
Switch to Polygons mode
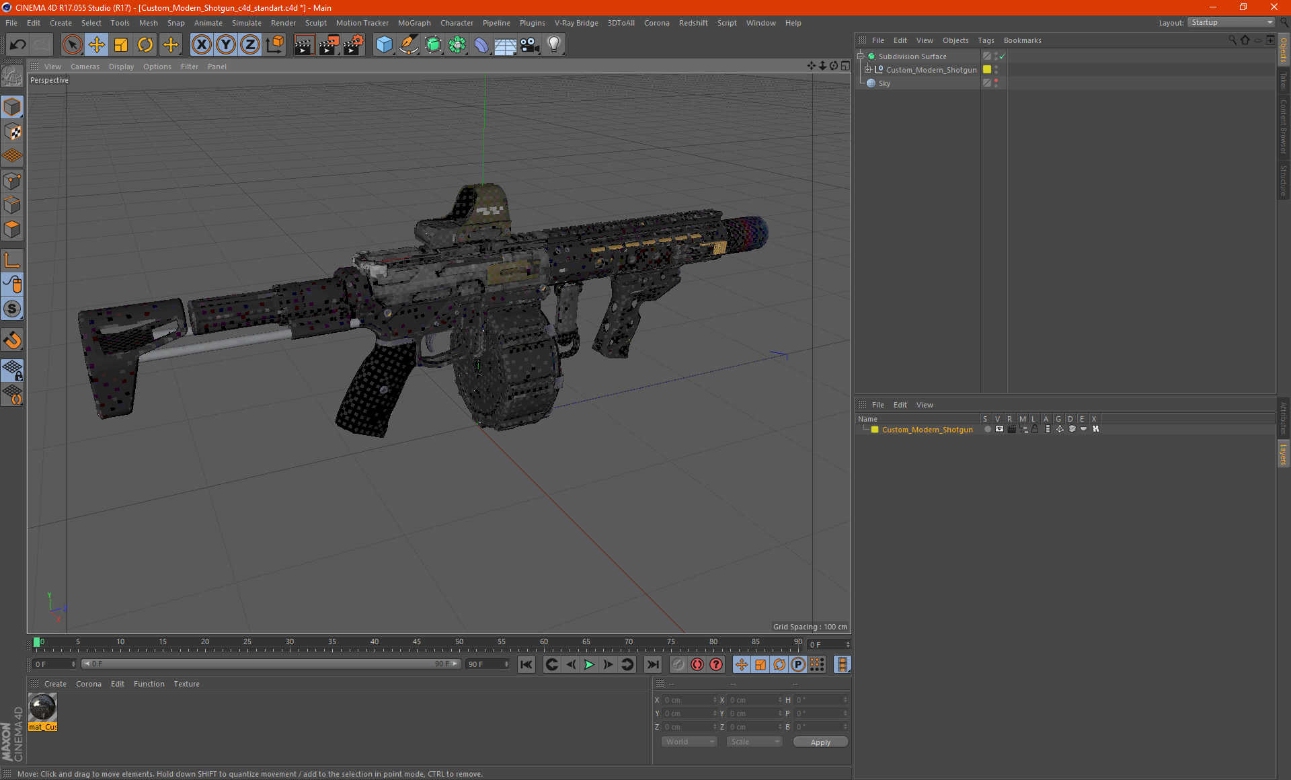point(12,230)
